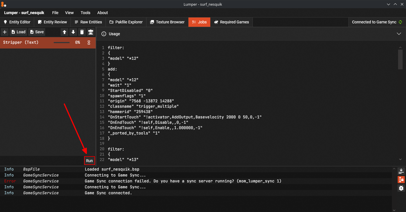Screen dimensions: 406x212
Task: Click the code editor vertical scrollbar thumb
Action: 400,59
